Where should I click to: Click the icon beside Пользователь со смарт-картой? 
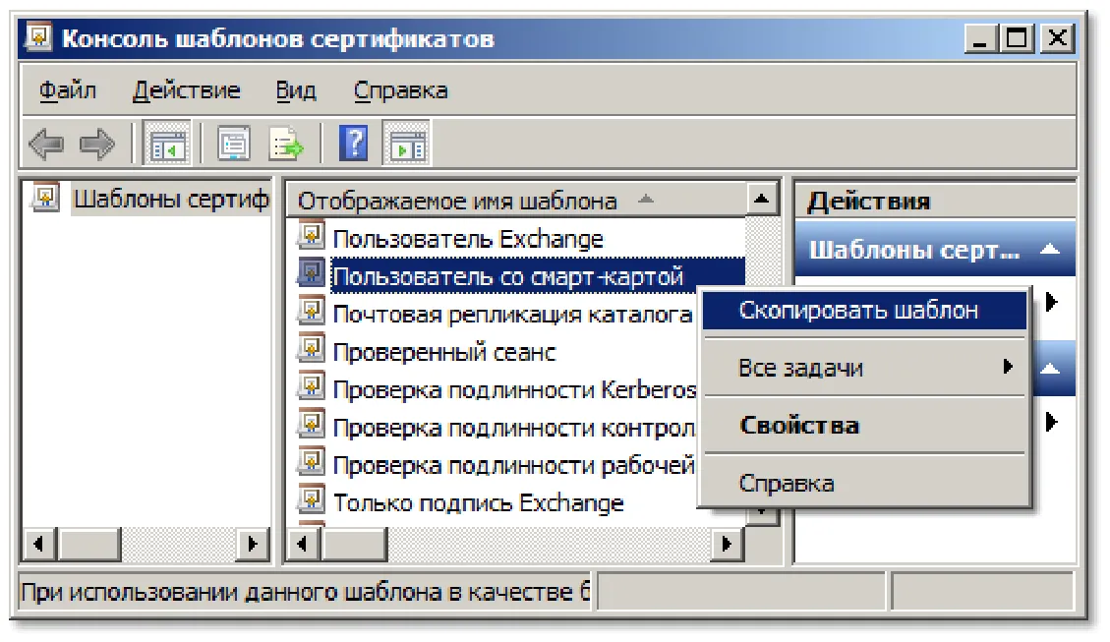coord(310,274)
